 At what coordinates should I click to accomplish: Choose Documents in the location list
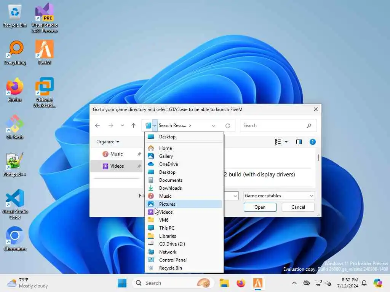tap(184, 180)
